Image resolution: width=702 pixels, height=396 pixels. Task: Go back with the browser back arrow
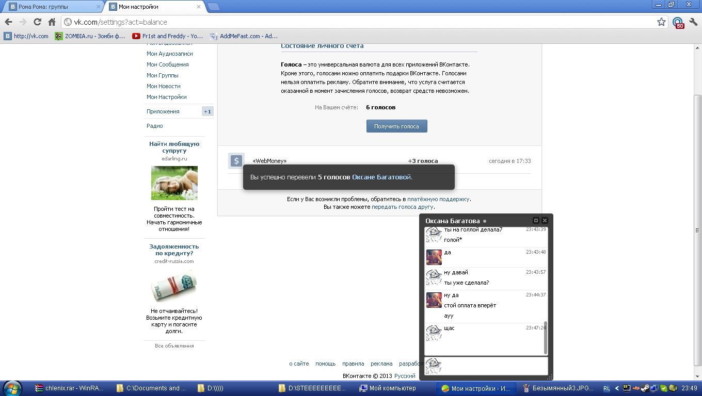point(8,22)
